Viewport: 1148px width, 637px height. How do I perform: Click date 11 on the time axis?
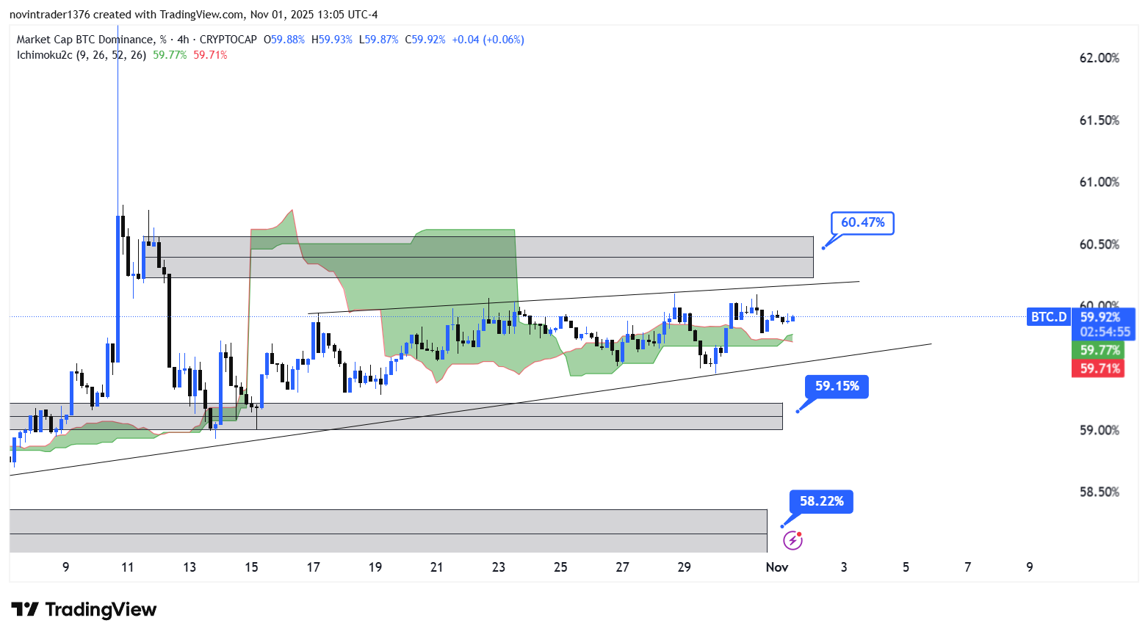tap(128, 567)
